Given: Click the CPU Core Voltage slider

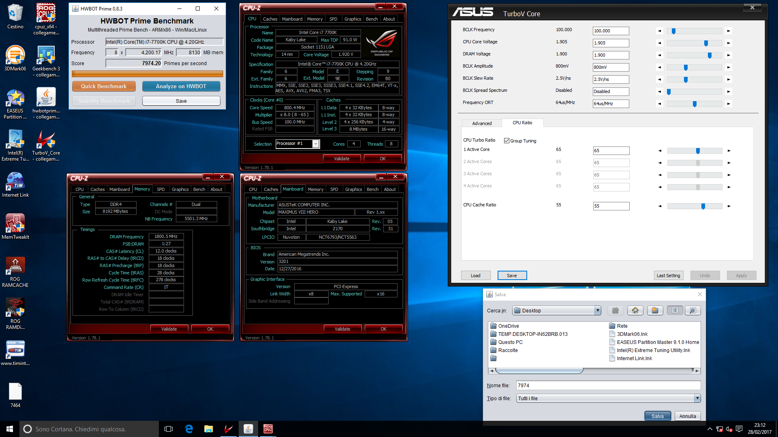Looking at the screenshot, I should (x=695, y=43).
